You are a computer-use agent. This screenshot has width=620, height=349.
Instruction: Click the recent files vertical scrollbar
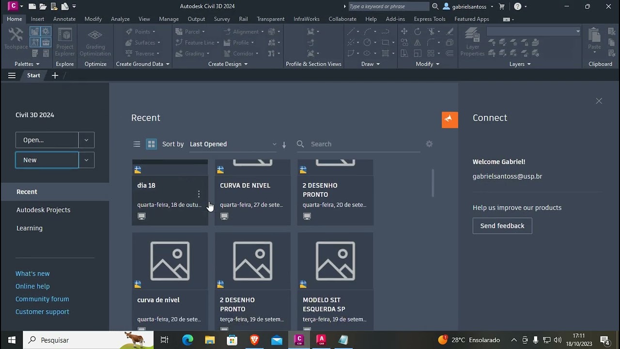pyautogui.click(x=433, y=183)
